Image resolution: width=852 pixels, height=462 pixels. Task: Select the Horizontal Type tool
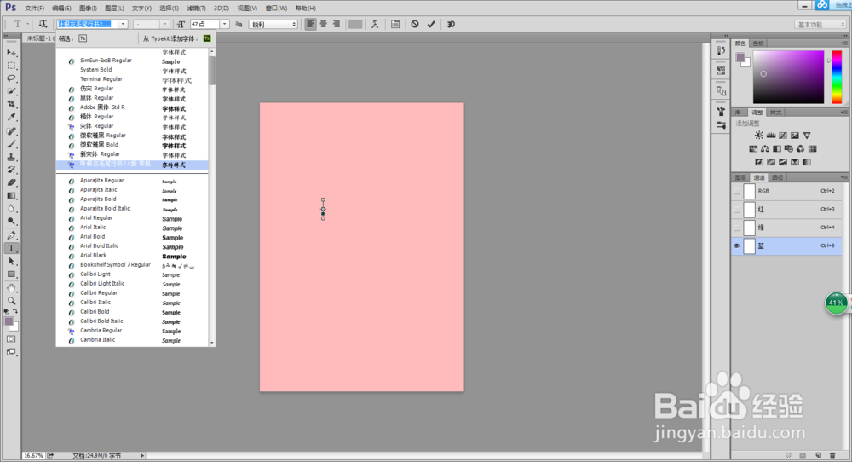[x=11, y=248]
